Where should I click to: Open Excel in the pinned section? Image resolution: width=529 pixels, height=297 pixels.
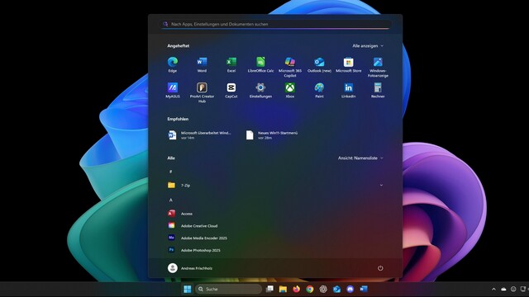tap(231, 64)
